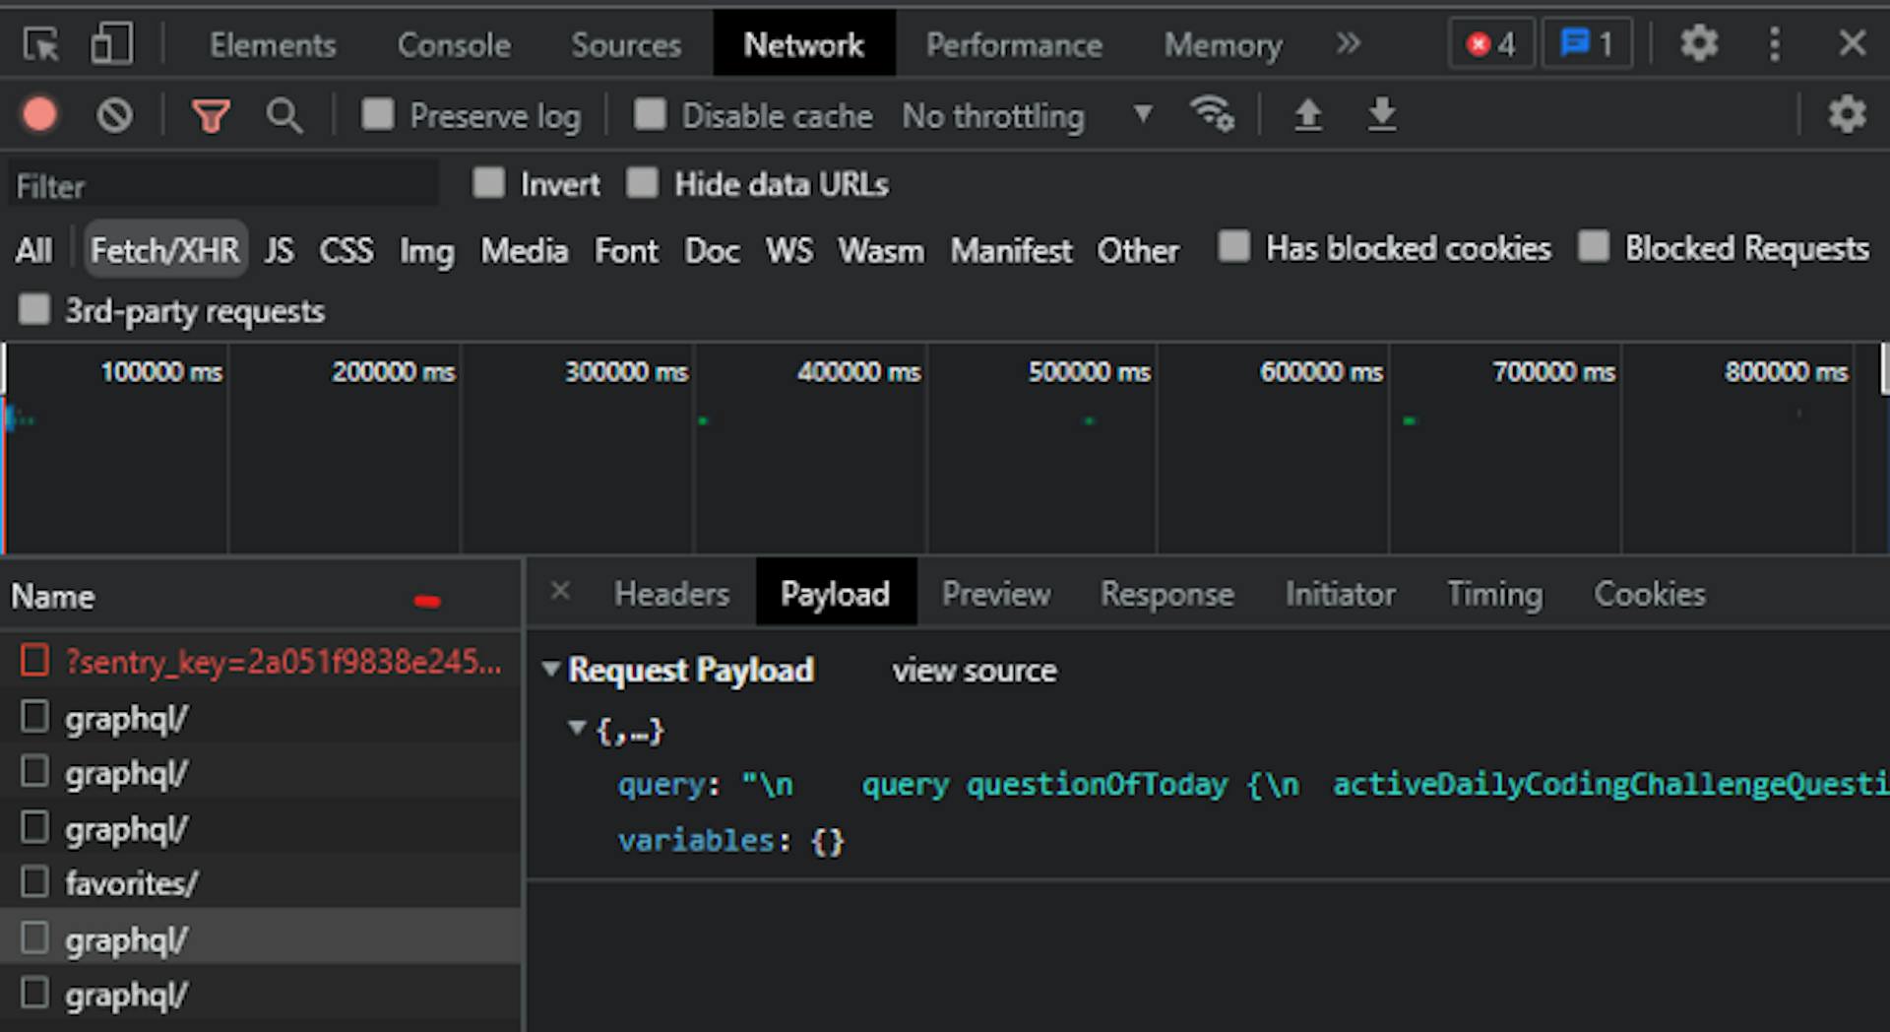Filter by Font requests
This screenshot has width=1890, height=1032.
point(626,250)
